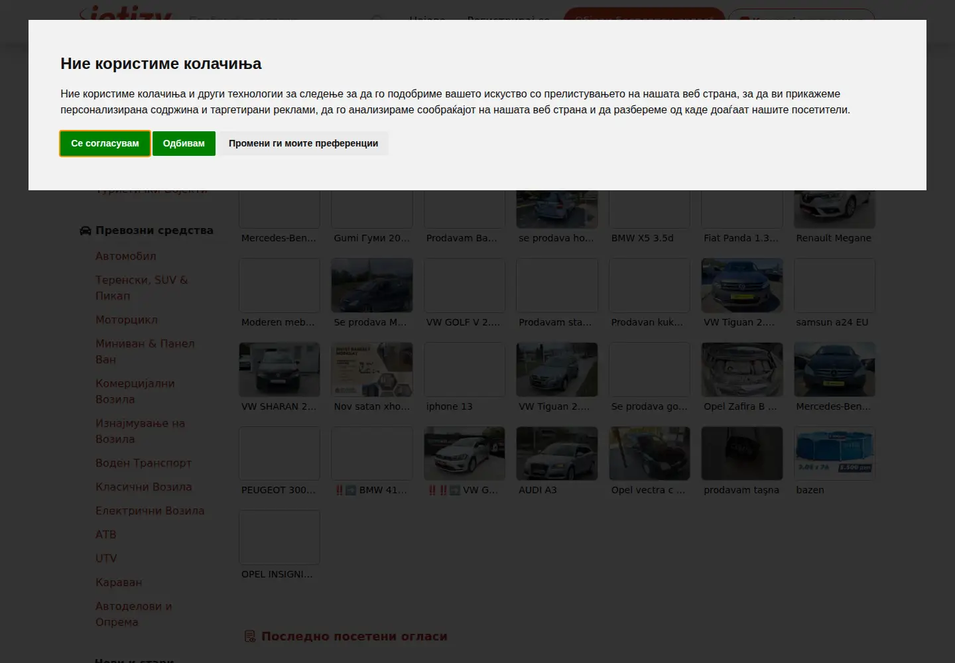Open the Автомобил category link
Image resolution: width=955 pixels, height=663 pixels.
(x=126, y=256)
